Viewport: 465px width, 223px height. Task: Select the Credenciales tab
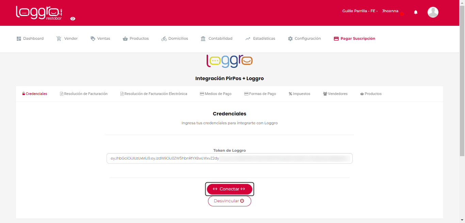pyautogui.click(x=35, y=94)
